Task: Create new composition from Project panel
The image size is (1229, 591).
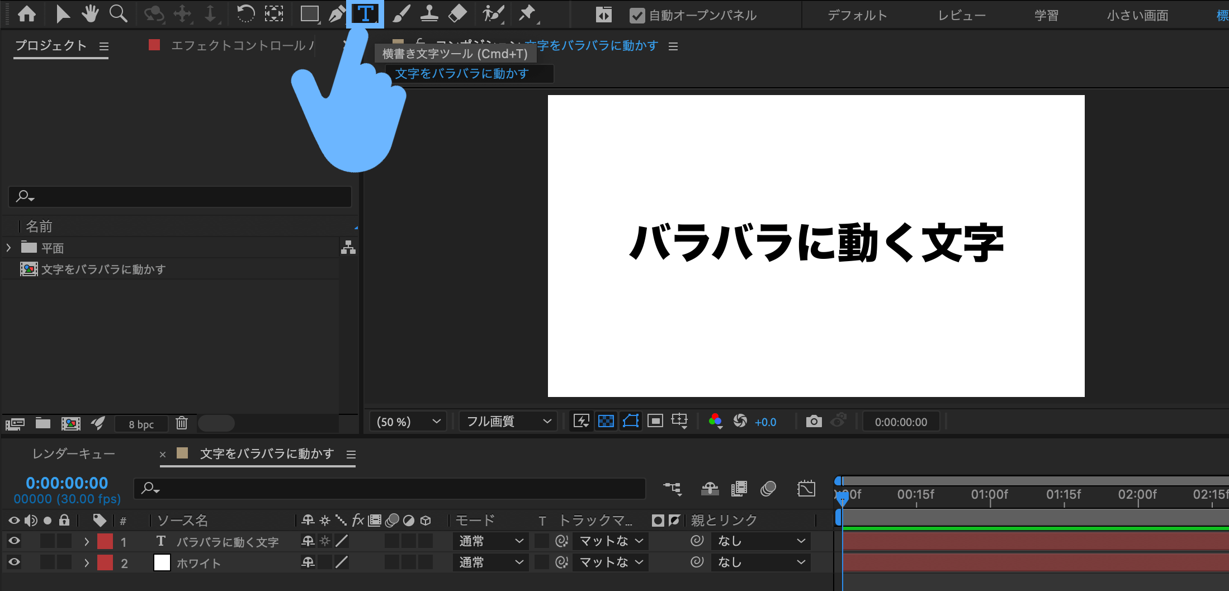Action: coord(70,423)
